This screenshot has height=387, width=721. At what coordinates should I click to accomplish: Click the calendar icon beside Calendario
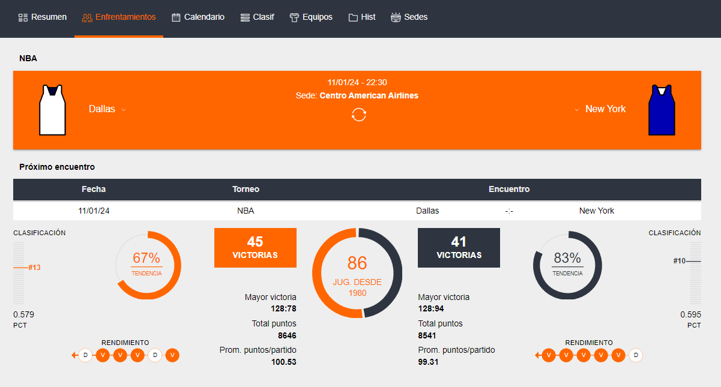click(x=176, y=17)
